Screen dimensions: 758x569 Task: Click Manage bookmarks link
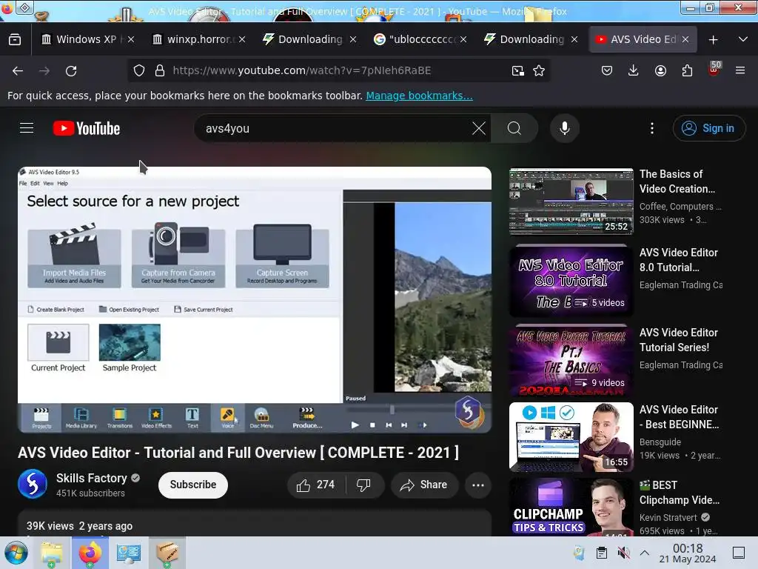tap(419, 96)
